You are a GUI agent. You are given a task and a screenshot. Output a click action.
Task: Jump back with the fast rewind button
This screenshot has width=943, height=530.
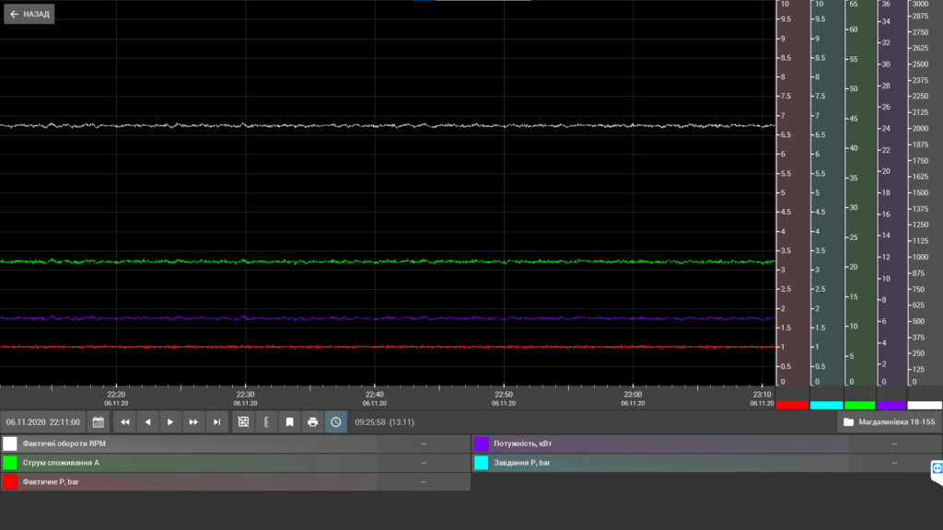tap(124, 422)
